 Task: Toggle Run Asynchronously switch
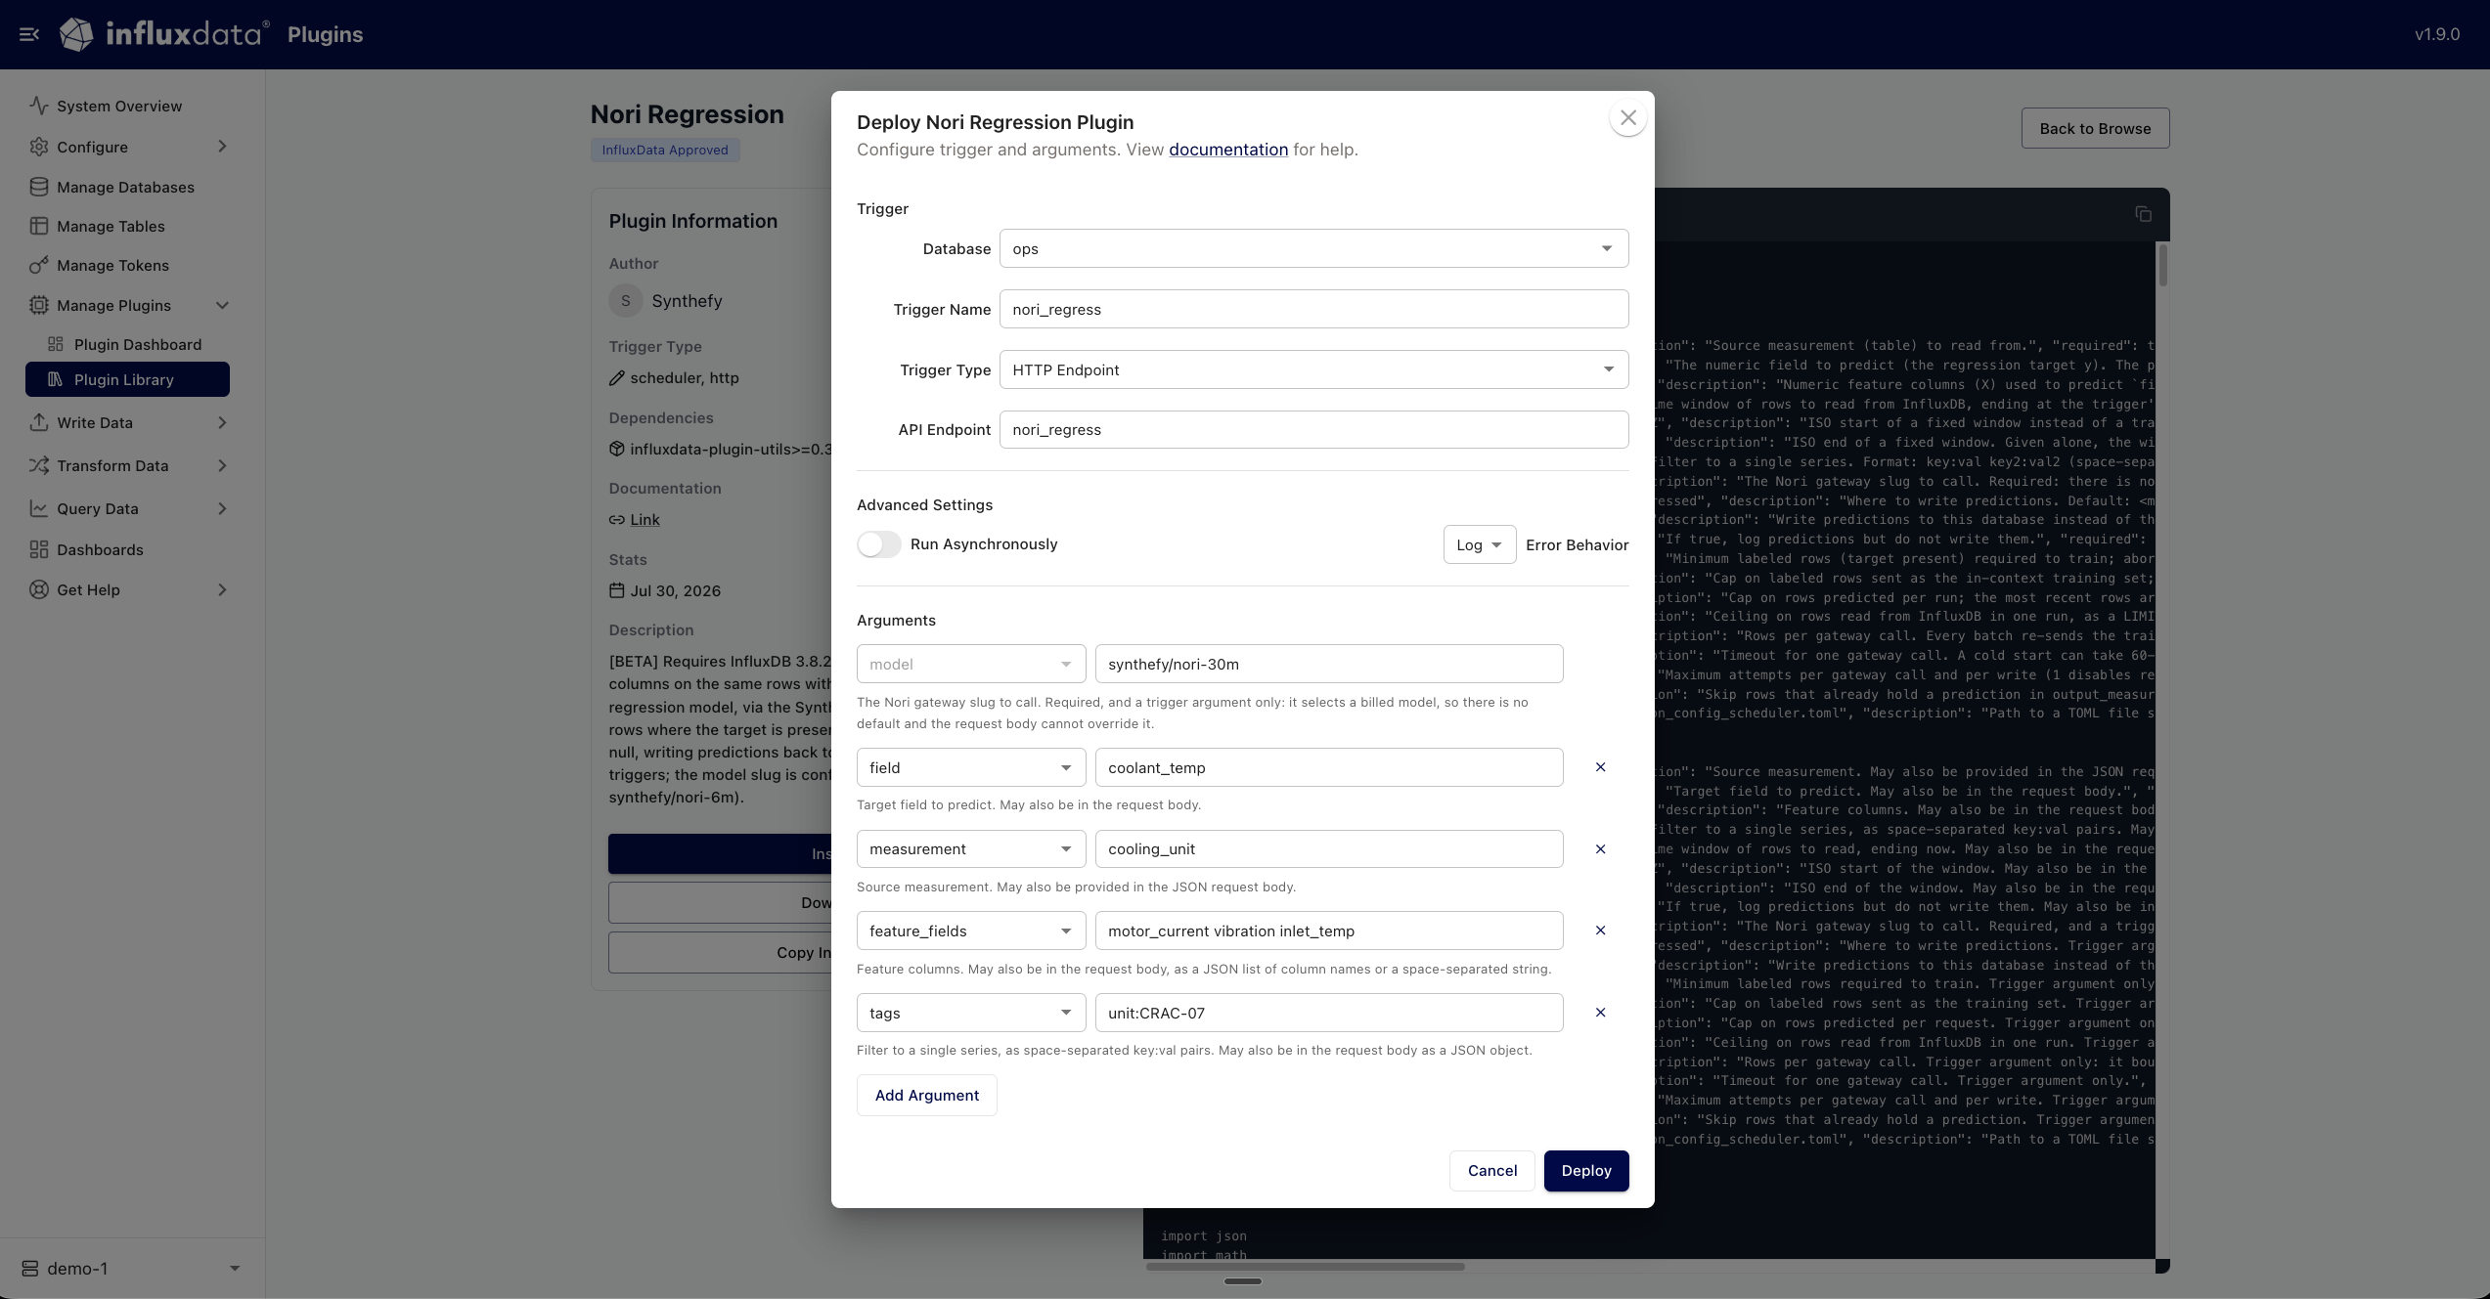pyautogui.click(x=878, y=544)
